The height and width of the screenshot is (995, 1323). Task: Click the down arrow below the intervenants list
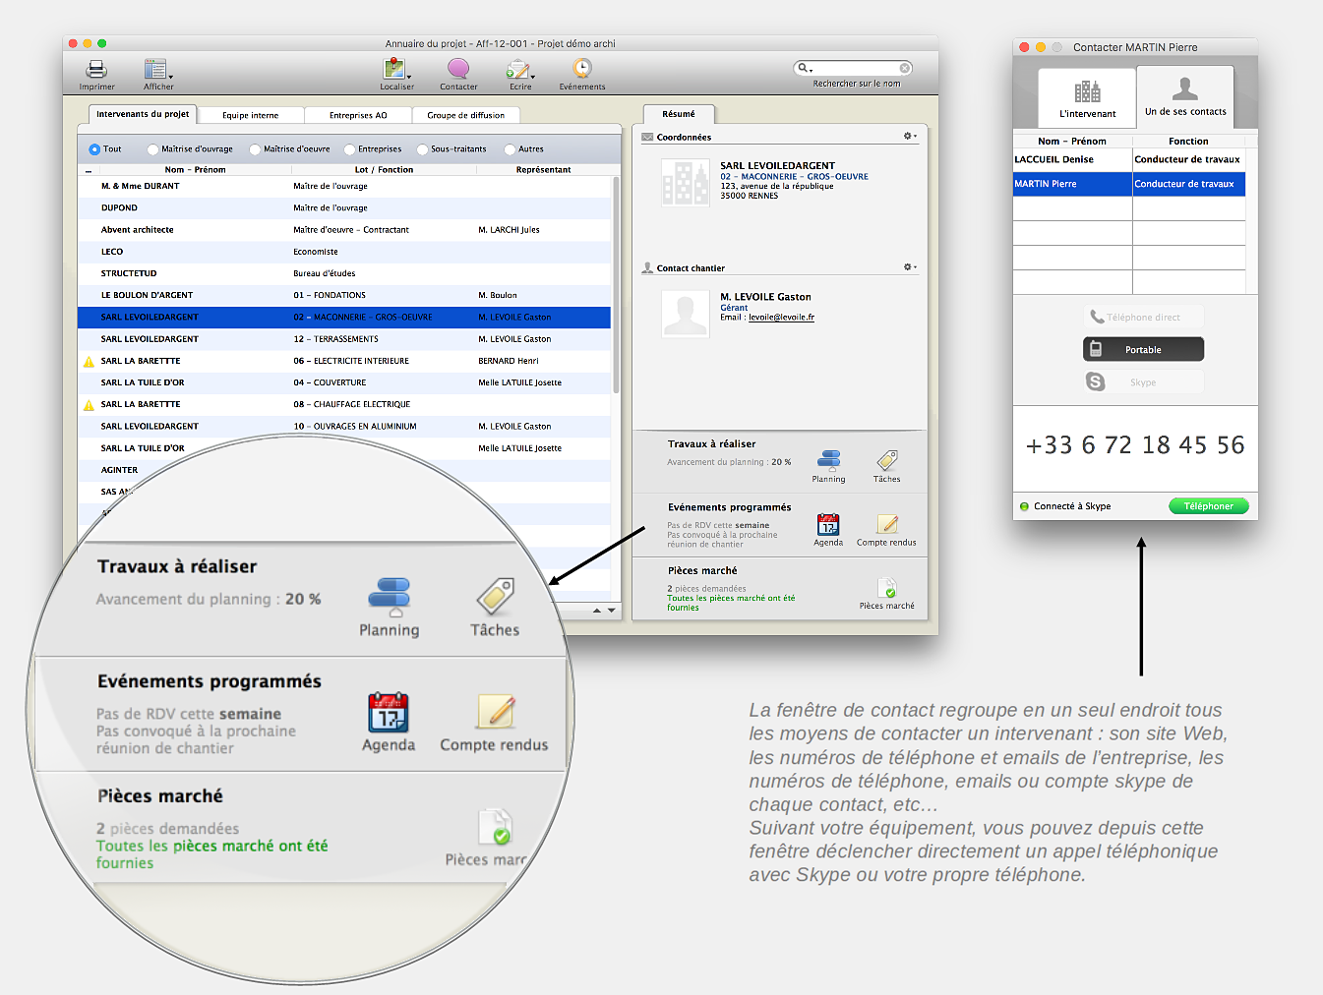pos(612,611)
